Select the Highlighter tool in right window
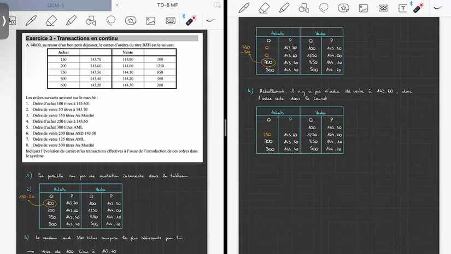 284,8
